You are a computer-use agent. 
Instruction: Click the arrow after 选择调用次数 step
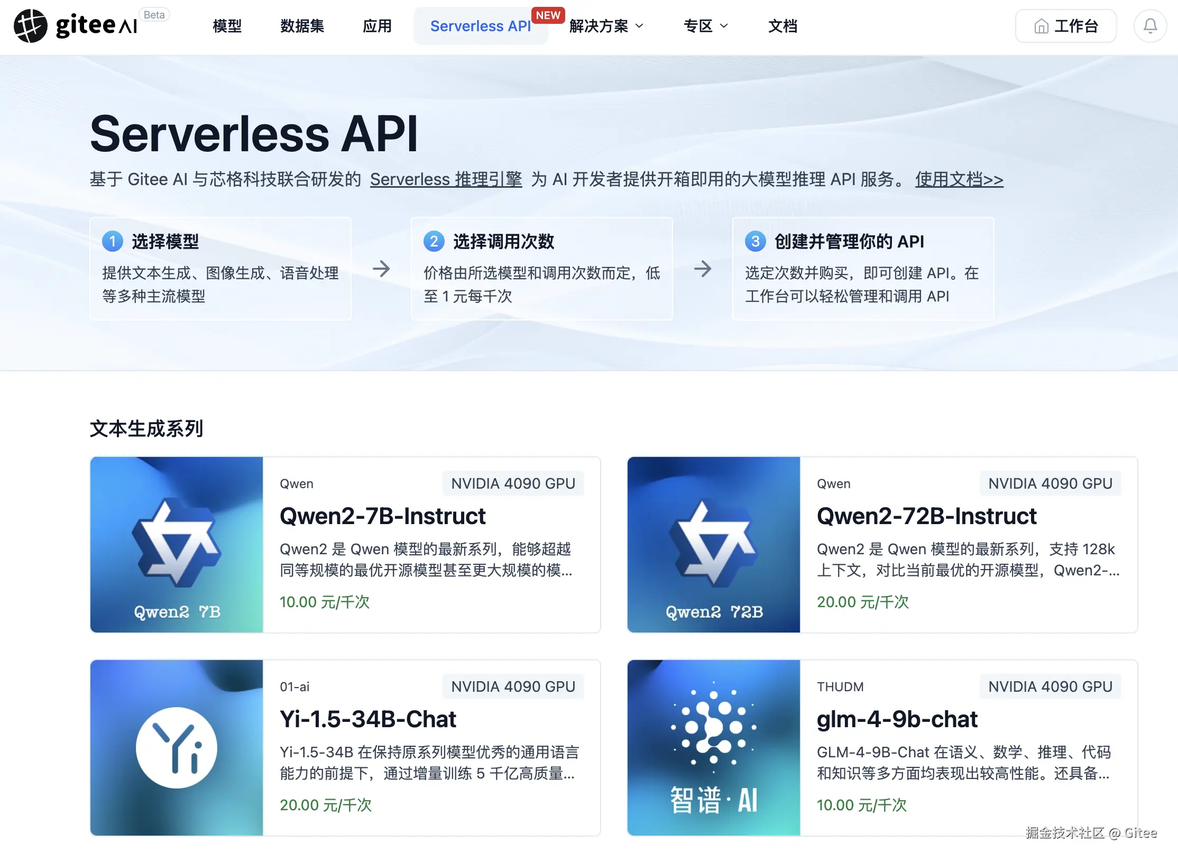coord(703,269)
